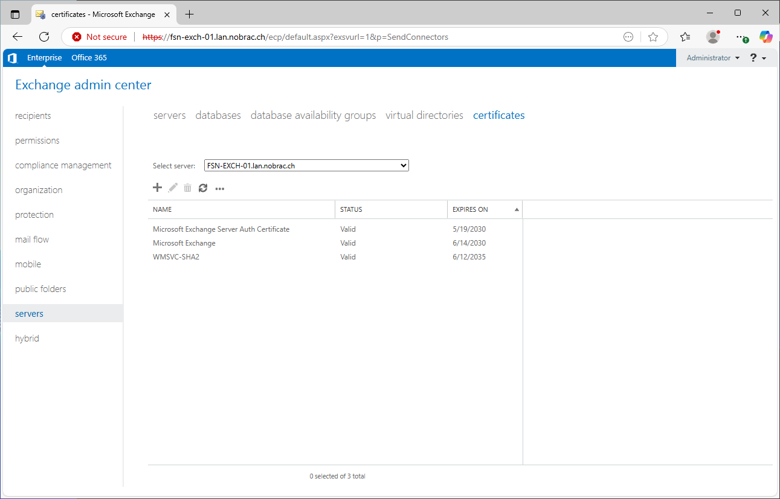Sort by the Expires On column
The height and width of the screenshot is (499, 780).
pyautogui.click(x=485, y=209)
